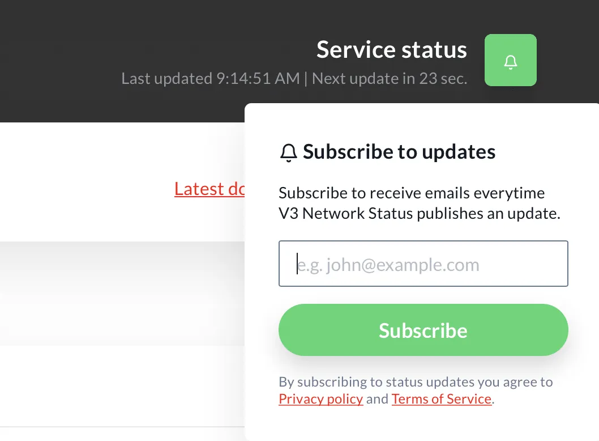The width and height of the screenshot is (599, 441).
Task: Follow the partially hidden red Latest link
Action: tap(209, 189)
